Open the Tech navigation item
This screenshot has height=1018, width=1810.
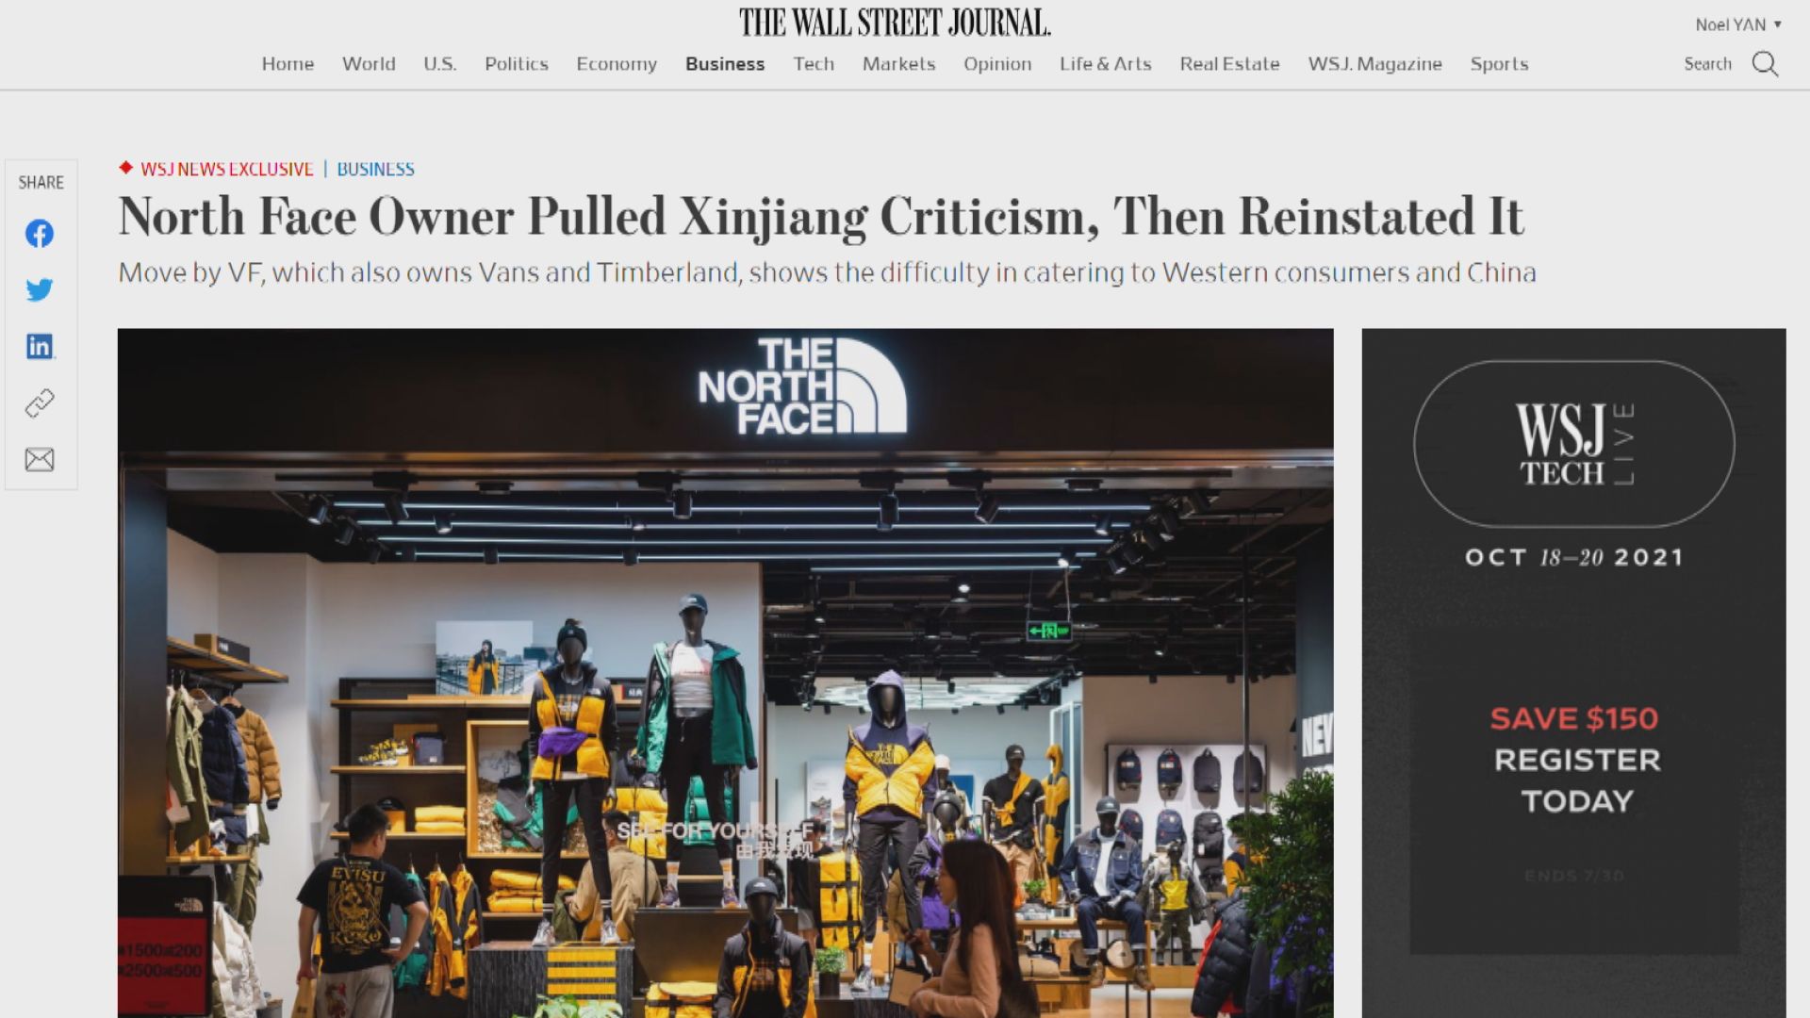pyautogui.click(x=814, y=64)
